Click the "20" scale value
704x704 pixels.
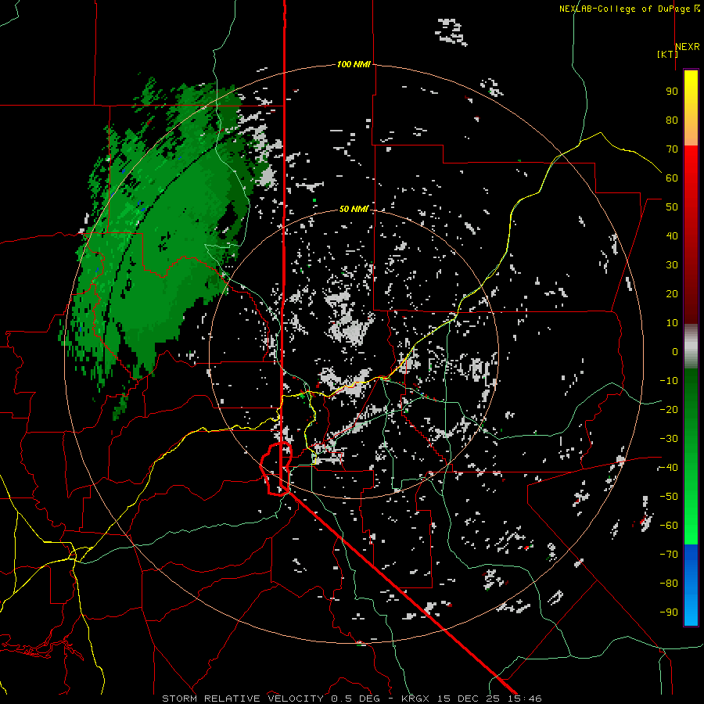click(x=672, y=294)
